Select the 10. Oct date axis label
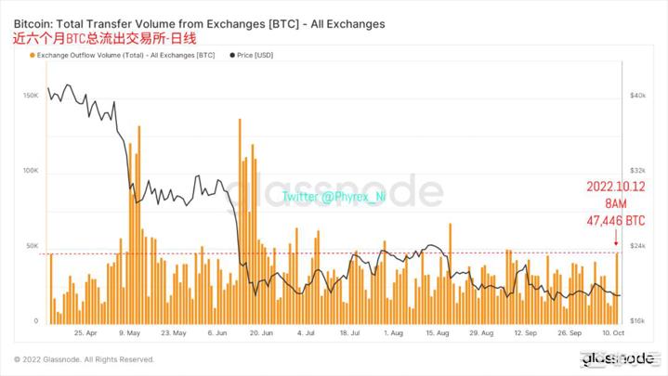Screen dimensions: 668x376 tap(610, 331)
